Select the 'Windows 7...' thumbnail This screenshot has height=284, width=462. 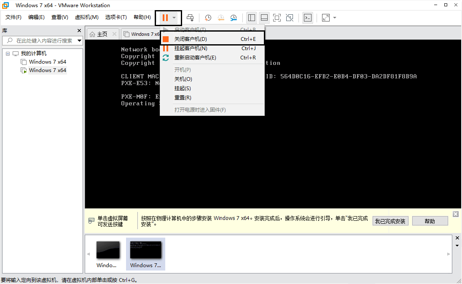(145, 254)
